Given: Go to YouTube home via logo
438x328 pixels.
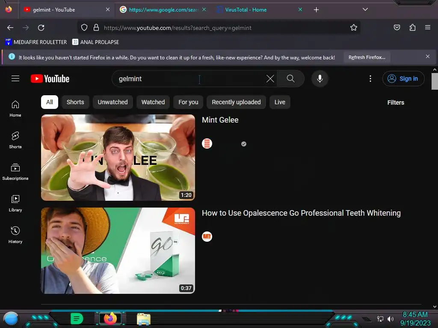Looking at the screenshot, I should pos(50,79).
